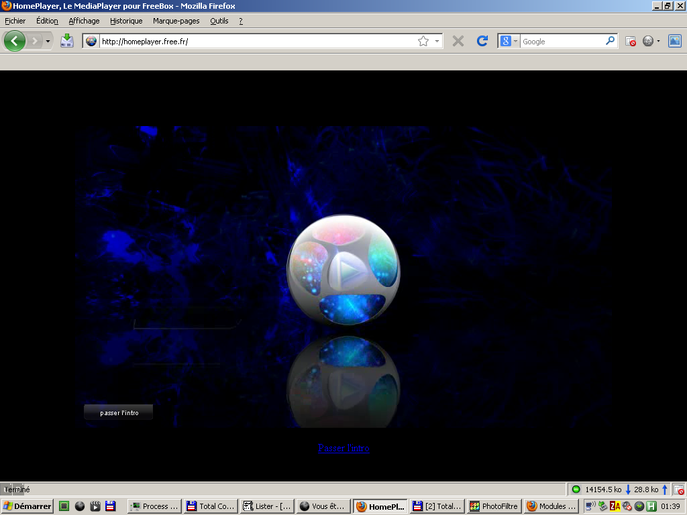Reload the page with the blue arrow
This screenshot has height=515, width=687.
482,41
